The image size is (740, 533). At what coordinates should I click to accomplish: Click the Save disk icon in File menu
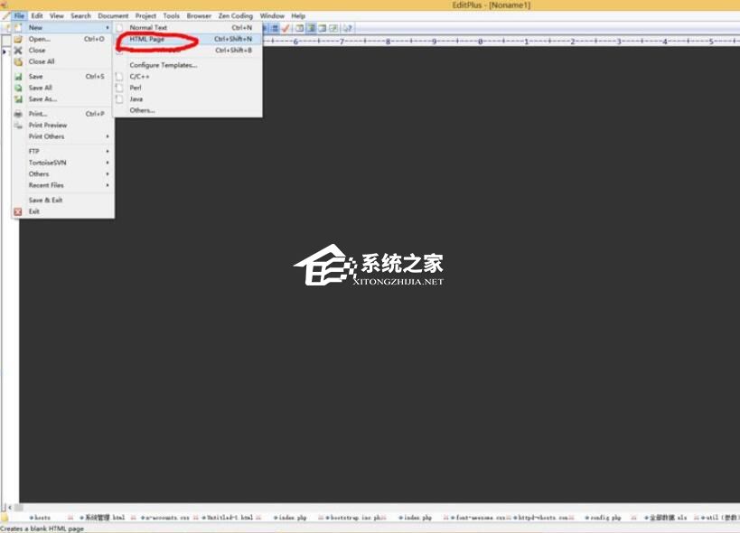point(17,77)
